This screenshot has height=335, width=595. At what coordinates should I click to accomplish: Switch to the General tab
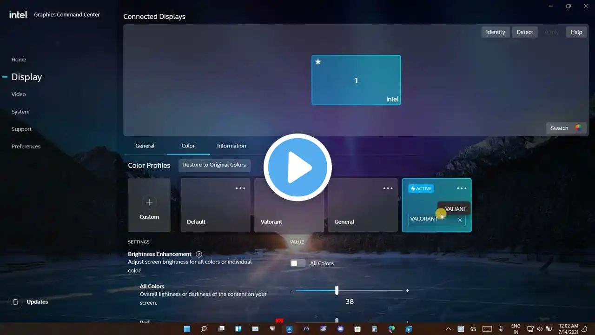(145, 146)
